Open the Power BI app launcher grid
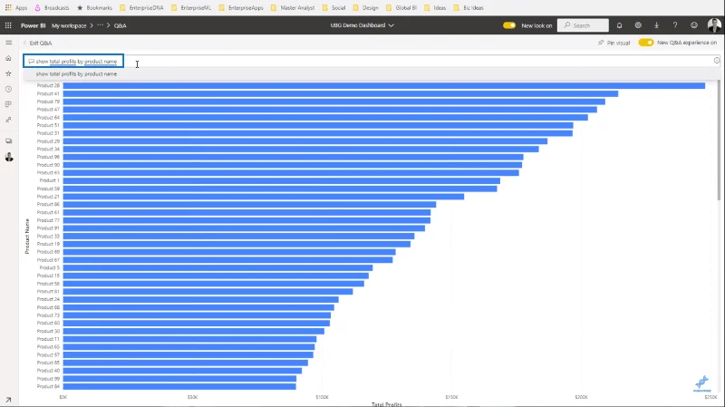 coord(8,25)
